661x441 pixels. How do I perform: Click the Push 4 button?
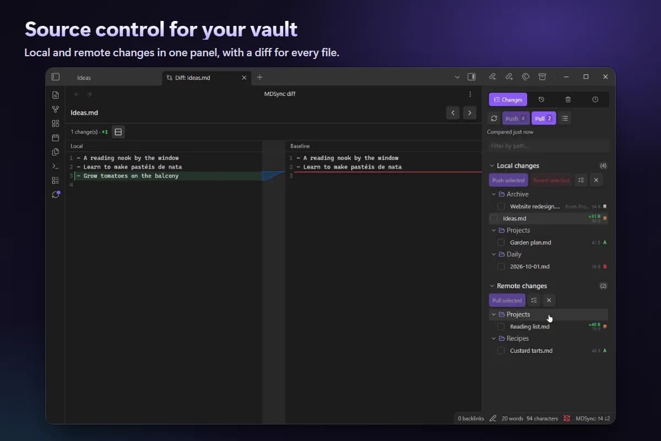(516, 119)
